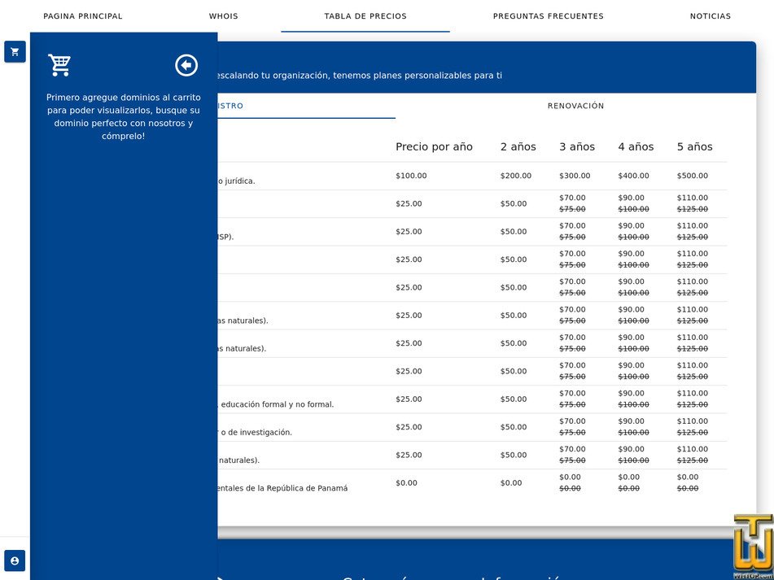
Task: Click the '2 años' column header
Action: coord(518,146)
